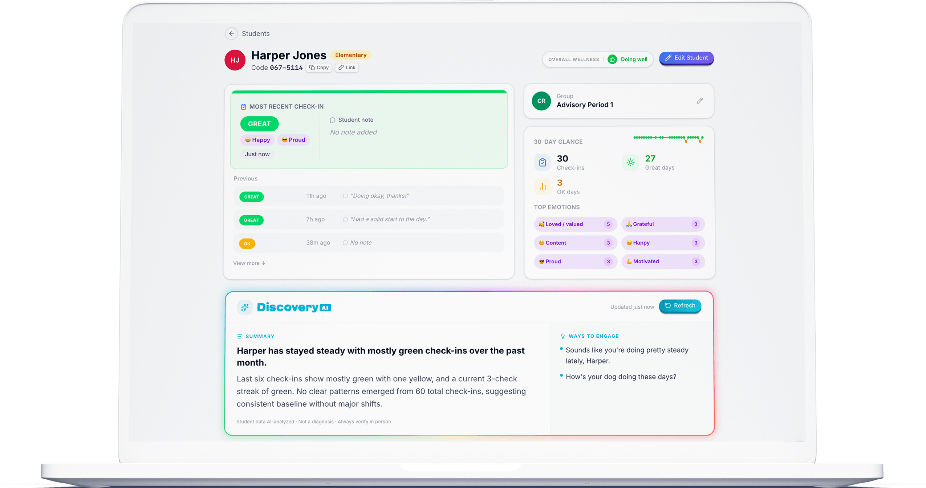Click the Discovery AI sparkle icon
This screenshot has height=488, width=926.
(244, 307)
